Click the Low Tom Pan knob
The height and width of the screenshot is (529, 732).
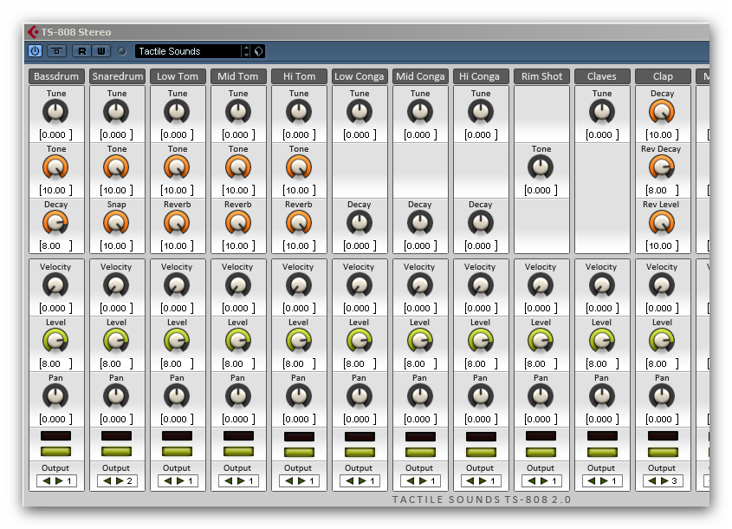pyautogui.click(x=177, y=397)
